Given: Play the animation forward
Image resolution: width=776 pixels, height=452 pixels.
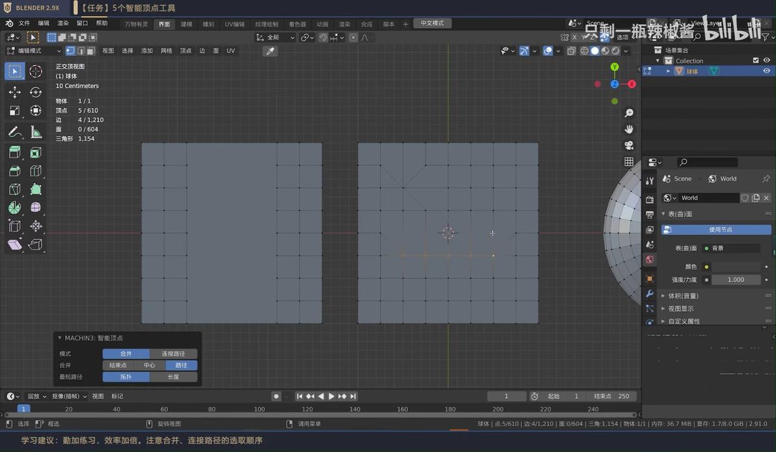Looking at the screenshot, I should pos(331,396).
